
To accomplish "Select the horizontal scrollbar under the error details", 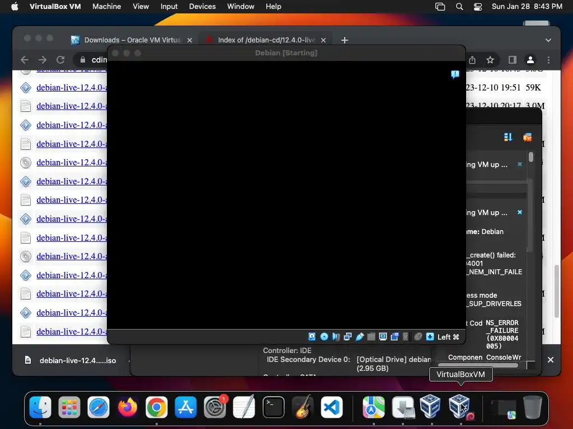I will click(478, 365).
